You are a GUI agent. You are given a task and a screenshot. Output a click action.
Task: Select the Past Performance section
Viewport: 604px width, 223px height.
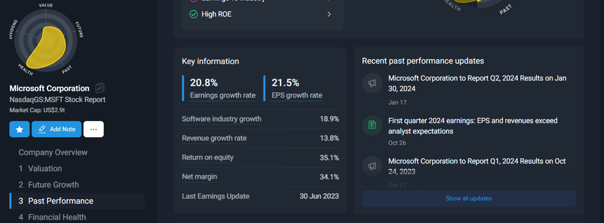[x=77, y=201]
